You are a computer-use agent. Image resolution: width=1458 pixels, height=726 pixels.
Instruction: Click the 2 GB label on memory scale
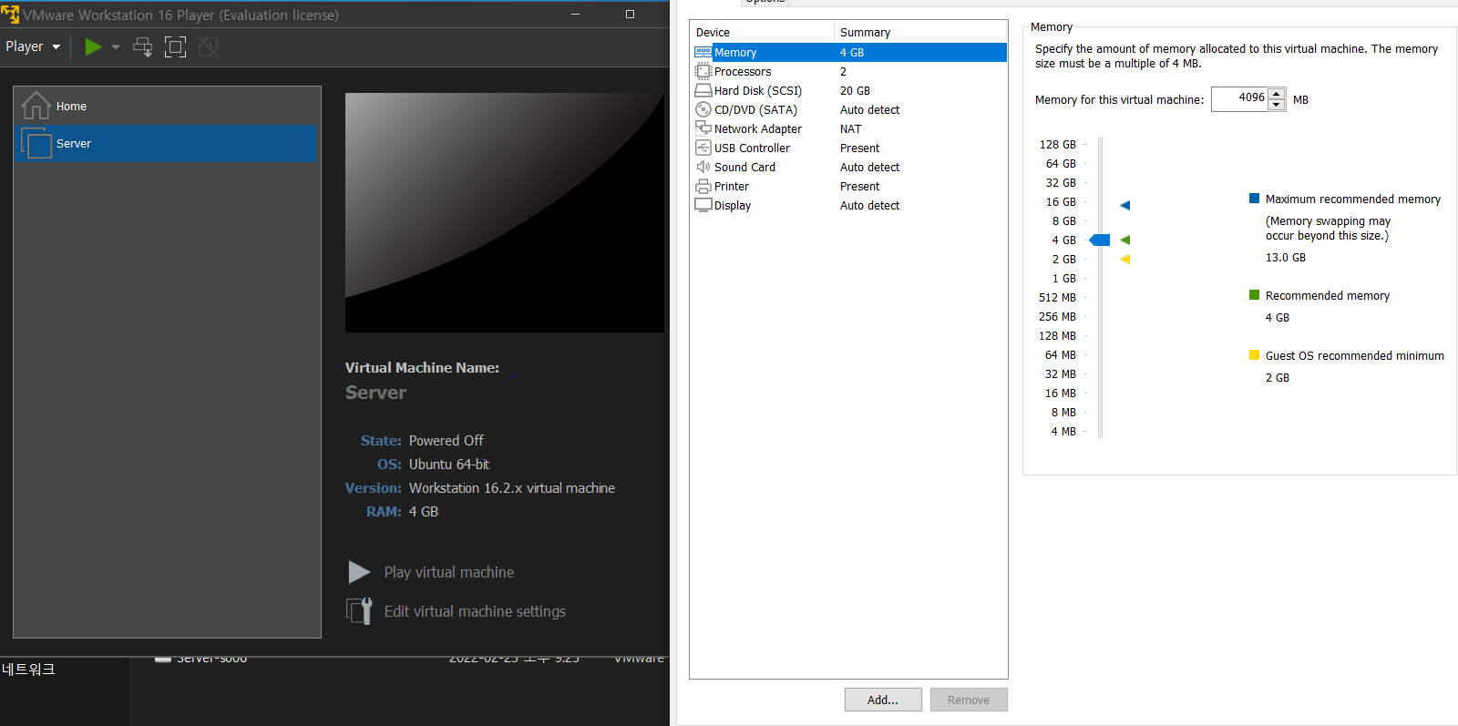1063,260
